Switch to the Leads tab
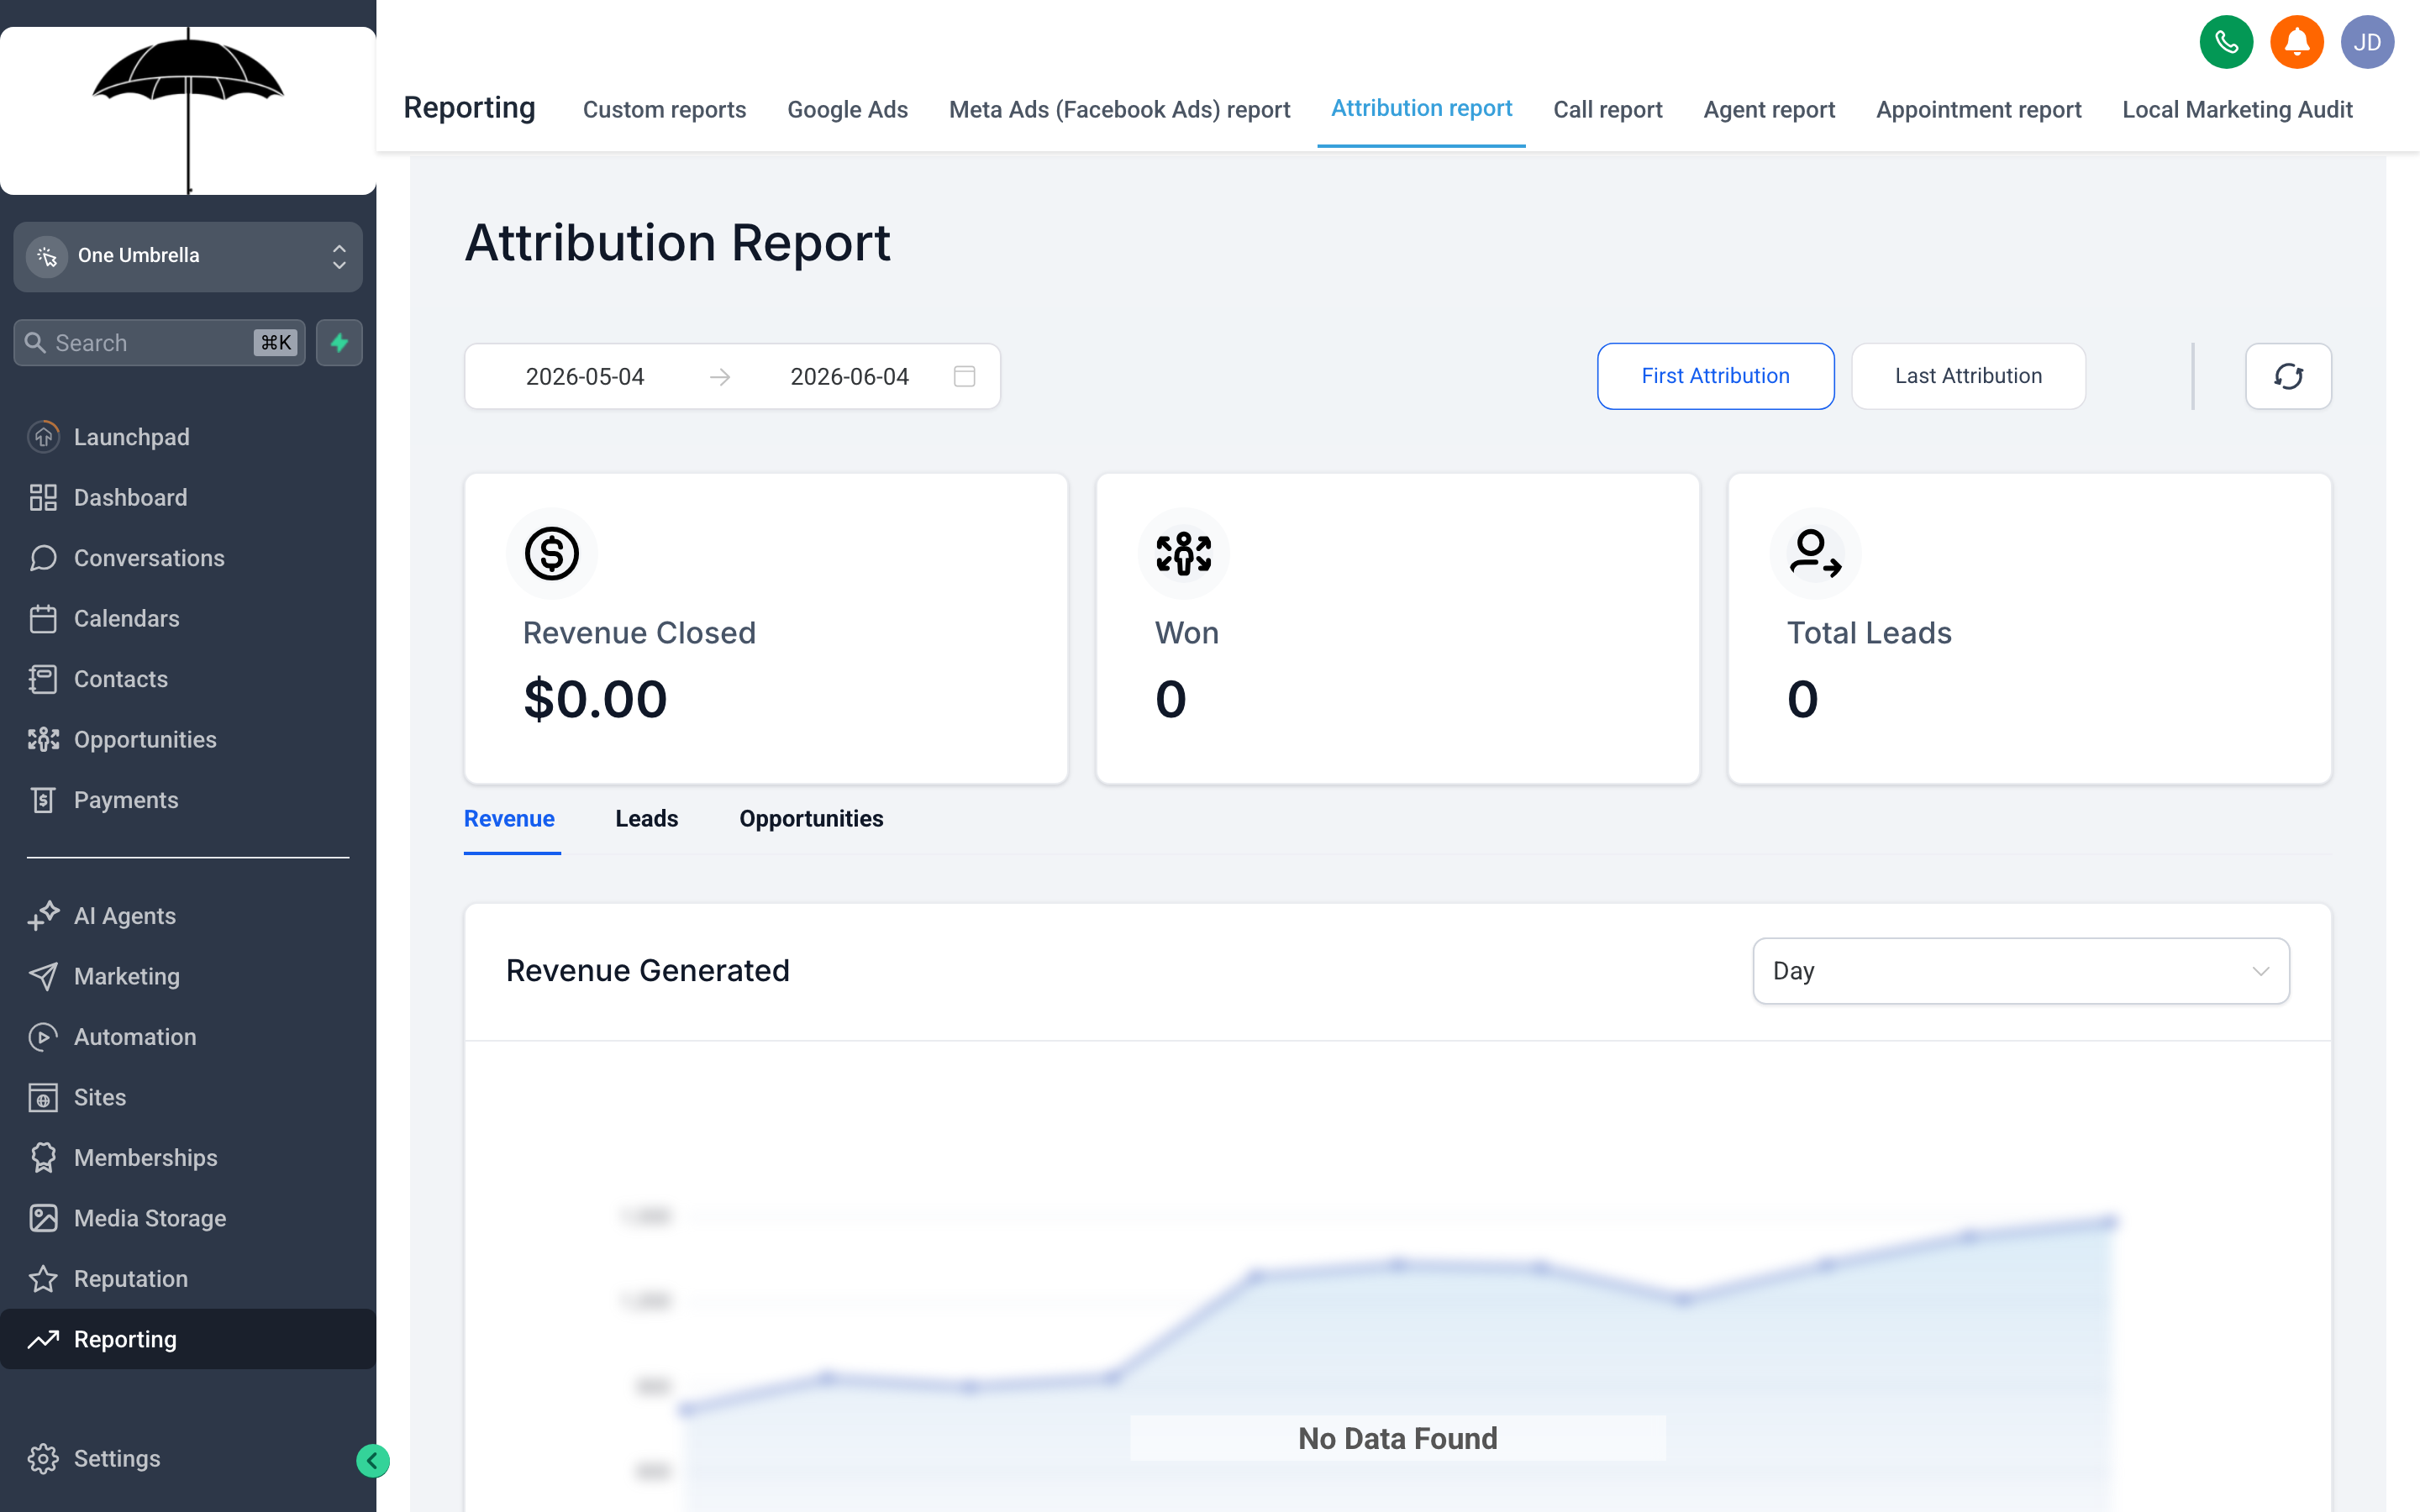Image resolution: width=2420 pixels, height=1512 pixels. tap(647, 819)
